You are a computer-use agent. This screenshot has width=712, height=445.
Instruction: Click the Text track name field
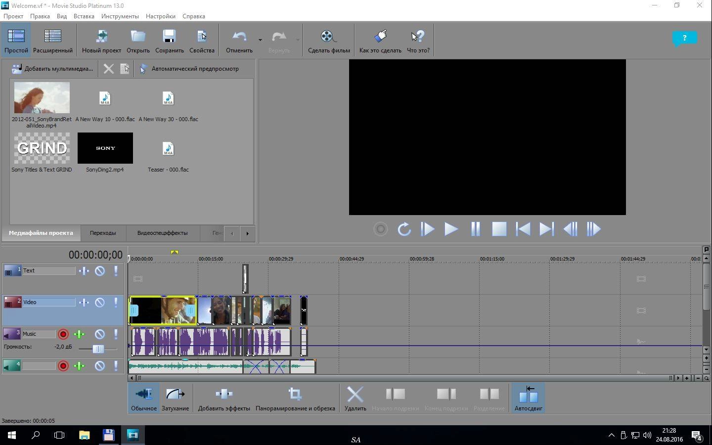[x=48, y=270]
